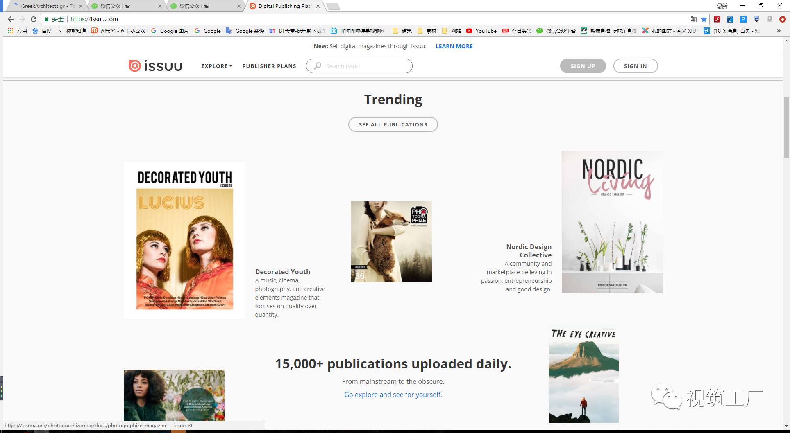Open the Nordic Living magazine cover
The width and height of the screenshot is (790, 433).
(612, 222)
